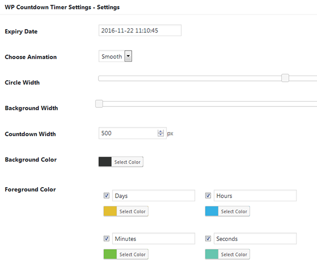This screenshot has height=269, width=317.
Task: Click the yellow Days color swatch
Action: (110, 211)
